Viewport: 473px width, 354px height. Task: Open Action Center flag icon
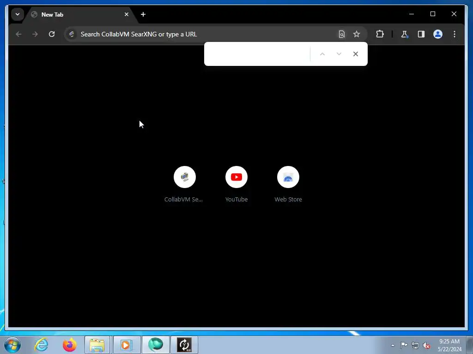coord(404,345)
